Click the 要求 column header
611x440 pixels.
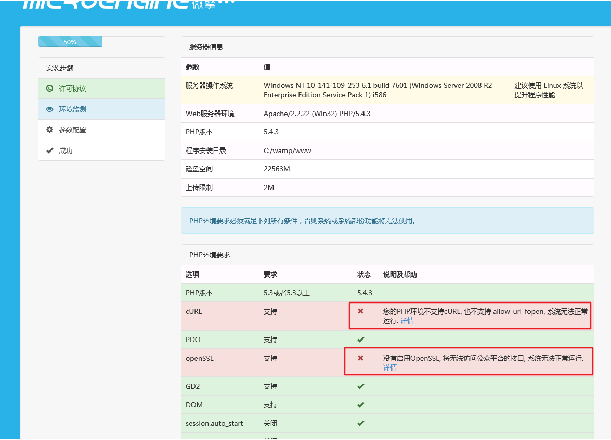[x=270, y=274]
